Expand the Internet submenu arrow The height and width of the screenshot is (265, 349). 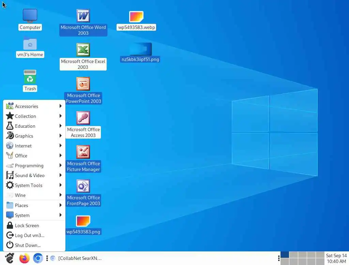click(x=60, y=146)
